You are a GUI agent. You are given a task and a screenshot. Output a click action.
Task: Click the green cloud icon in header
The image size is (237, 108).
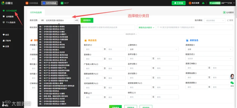pos(203,3)
